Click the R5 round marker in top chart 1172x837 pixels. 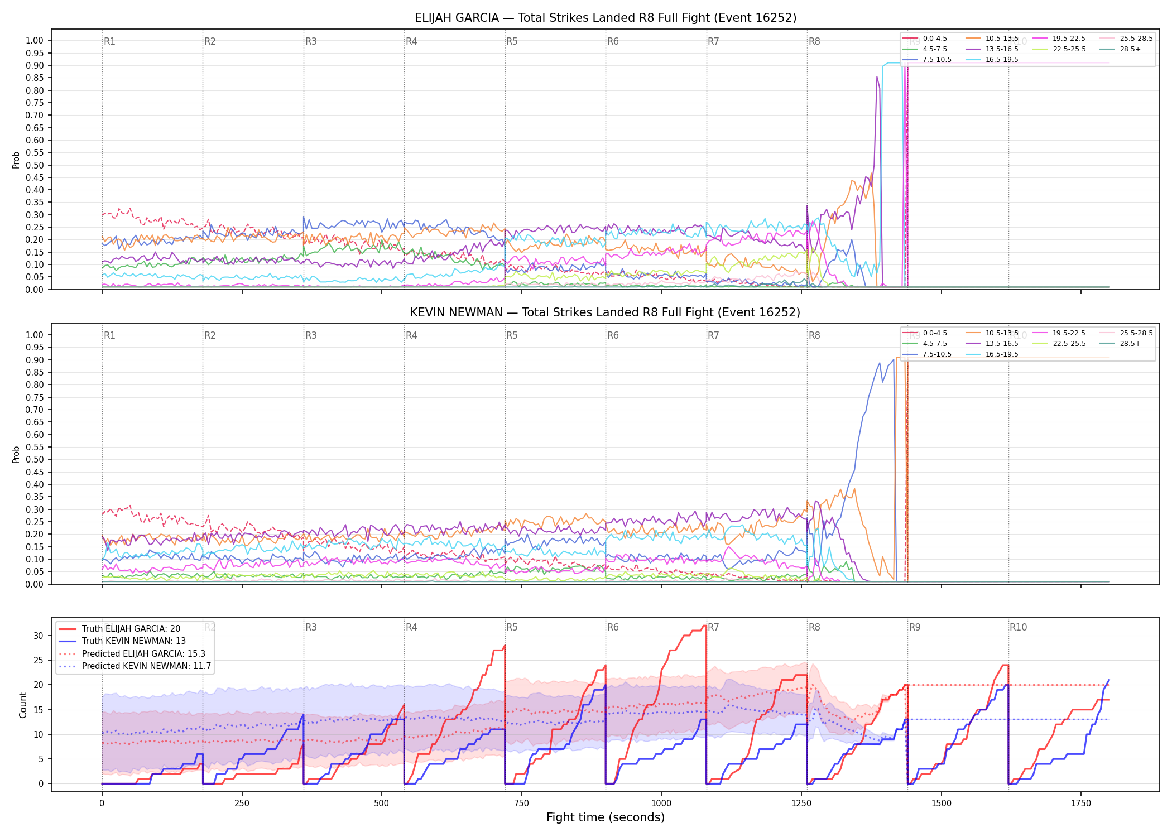(512, 41)
